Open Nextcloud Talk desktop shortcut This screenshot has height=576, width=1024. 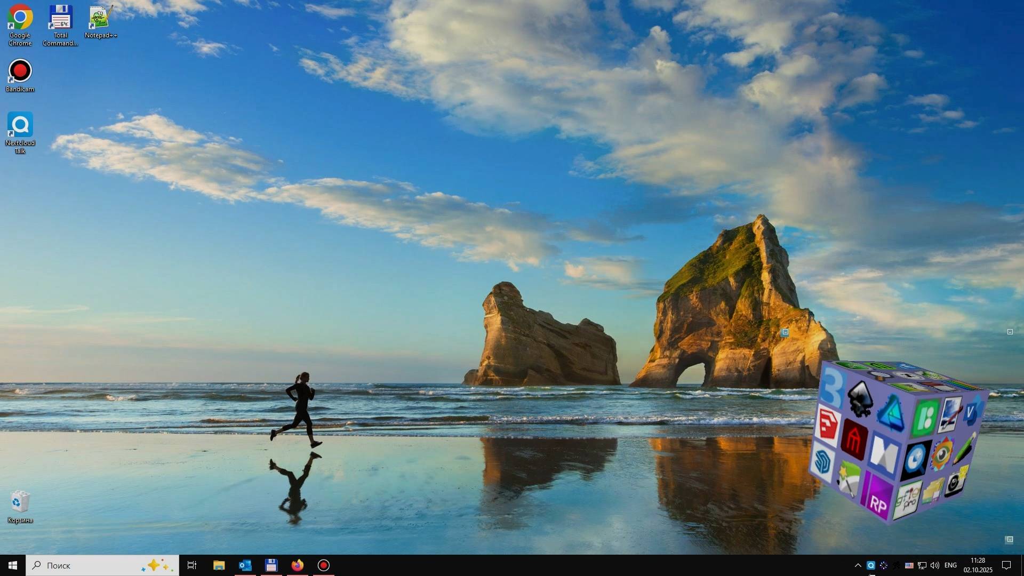[20, 124]
